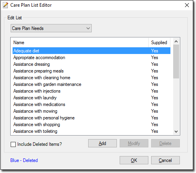The height and width of the screenshot is (173, 196).
Task: Dismiss the dialog with Cancel
Action: 165,160
